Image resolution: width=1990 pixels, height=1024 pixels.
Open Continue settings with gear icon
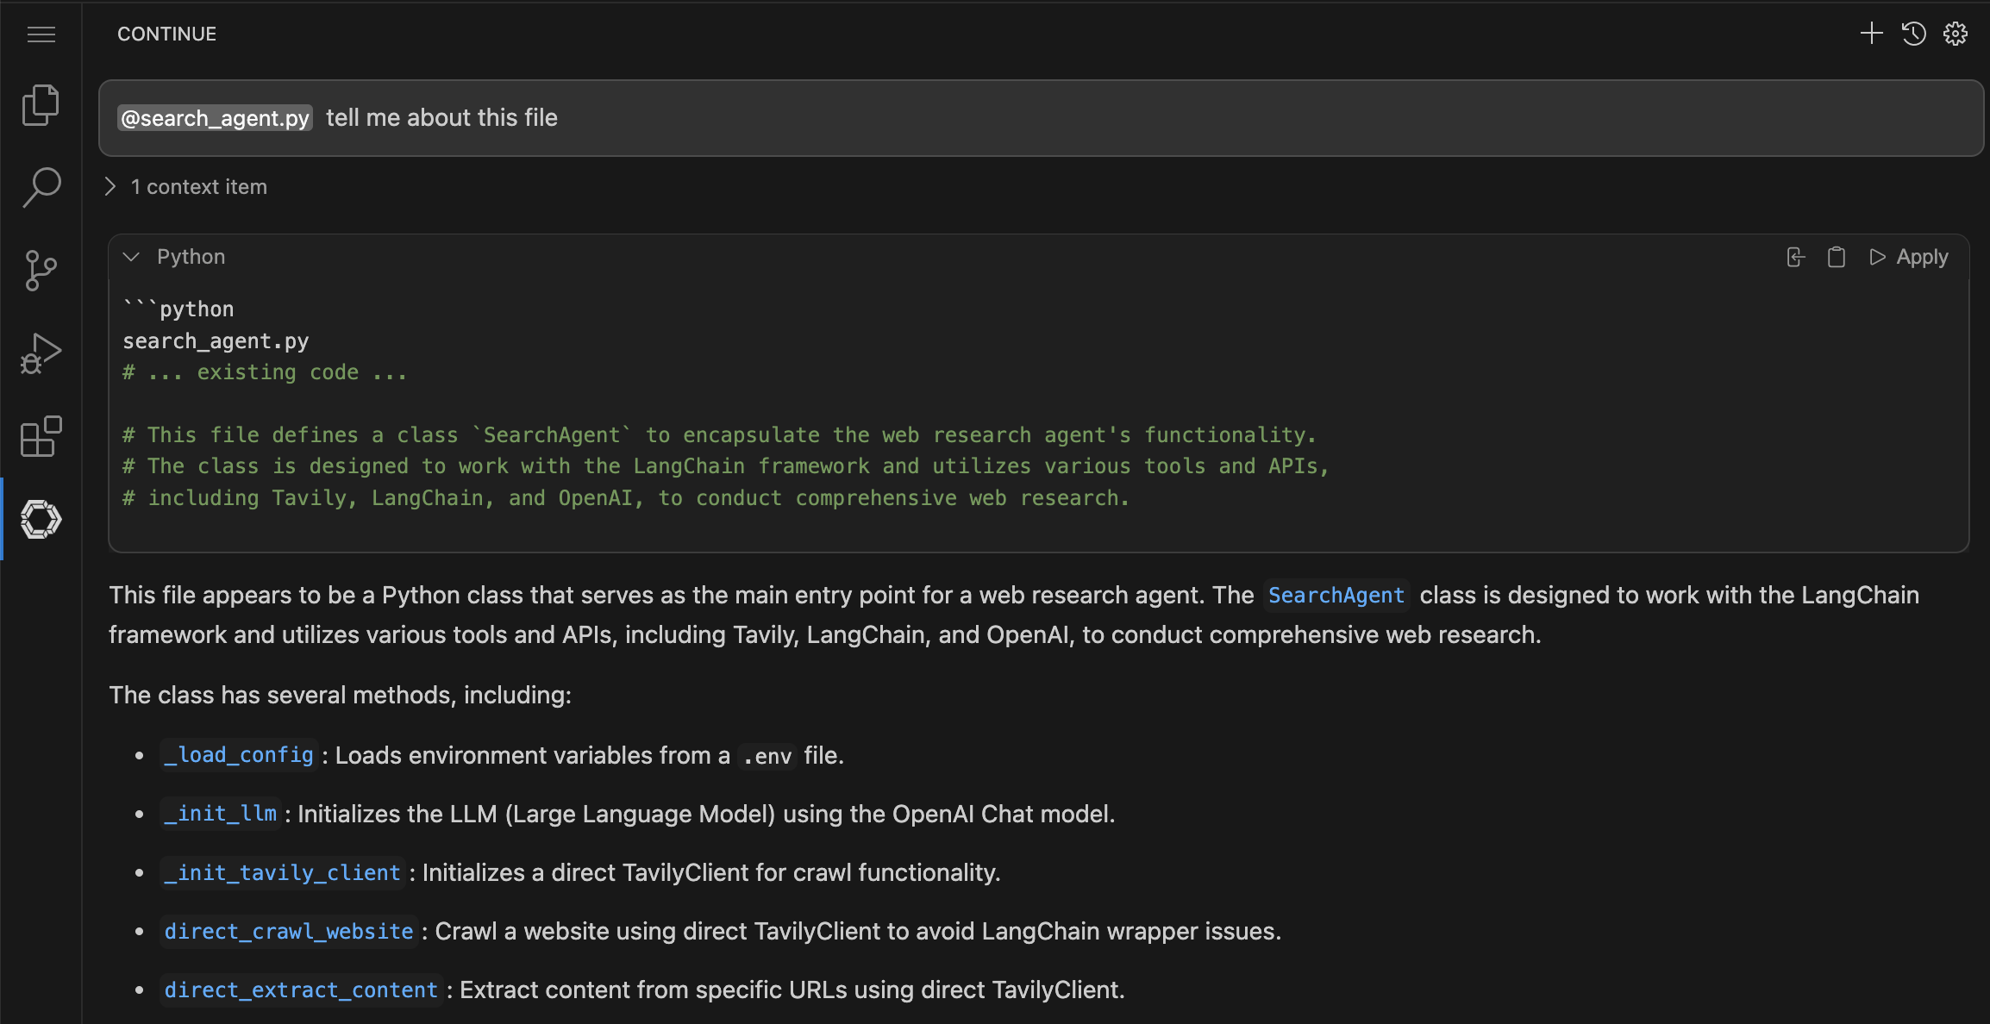[1954, 34]
